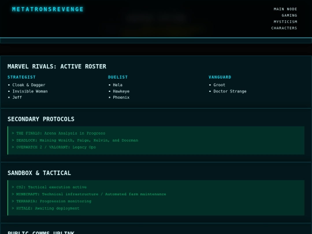312x234 pixels.
Task: Click the Hawkeye list entry
Action: tap(121, 91)
